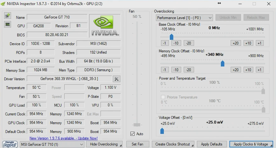Click the Power Target slider handle
The width and height of the screenshot is (276, 148).
tap(263, 91)
